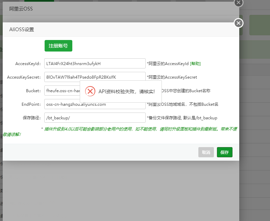
Task: Click the green plugin upgrade notice text
Action: click(x=139, y=129)
